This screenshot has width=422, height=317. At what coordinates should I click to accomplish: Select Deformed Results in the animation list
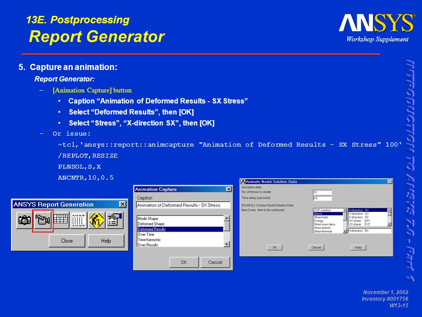pos(180,229)
